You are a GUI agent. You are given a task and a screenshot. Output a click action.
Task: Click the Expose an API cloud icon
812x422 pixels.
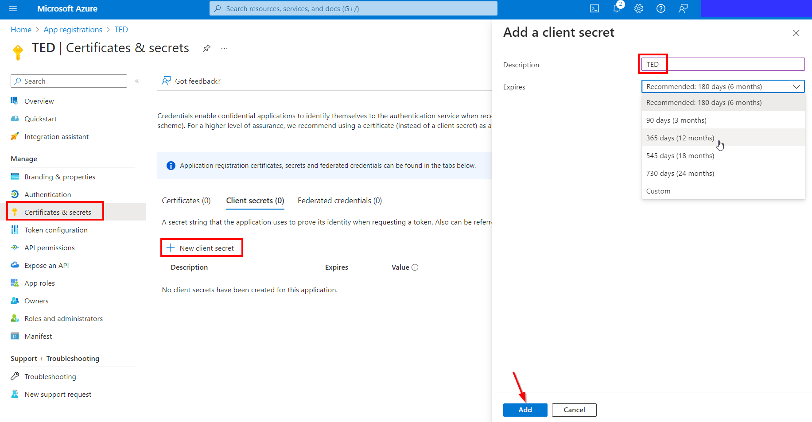tap(15, 265)
